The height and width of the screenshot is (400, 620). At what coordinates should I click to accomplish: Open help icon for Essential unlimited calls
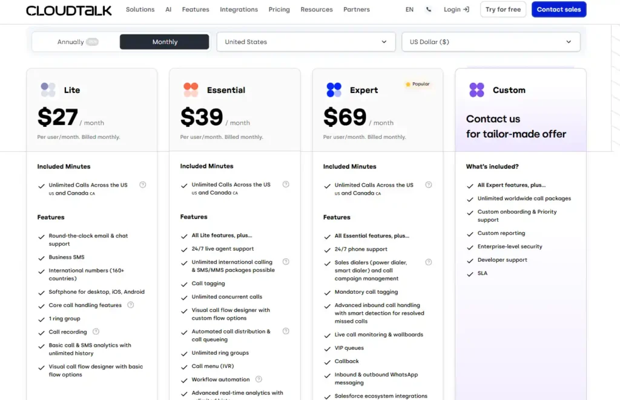tap(286, 184)
